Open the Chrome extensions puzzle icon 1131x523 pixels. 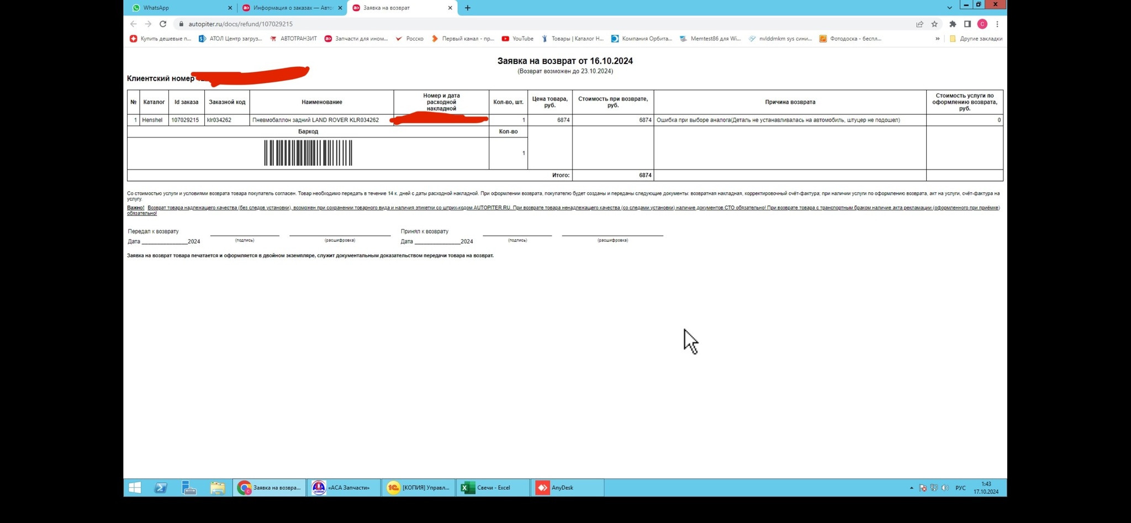(953, 24)
